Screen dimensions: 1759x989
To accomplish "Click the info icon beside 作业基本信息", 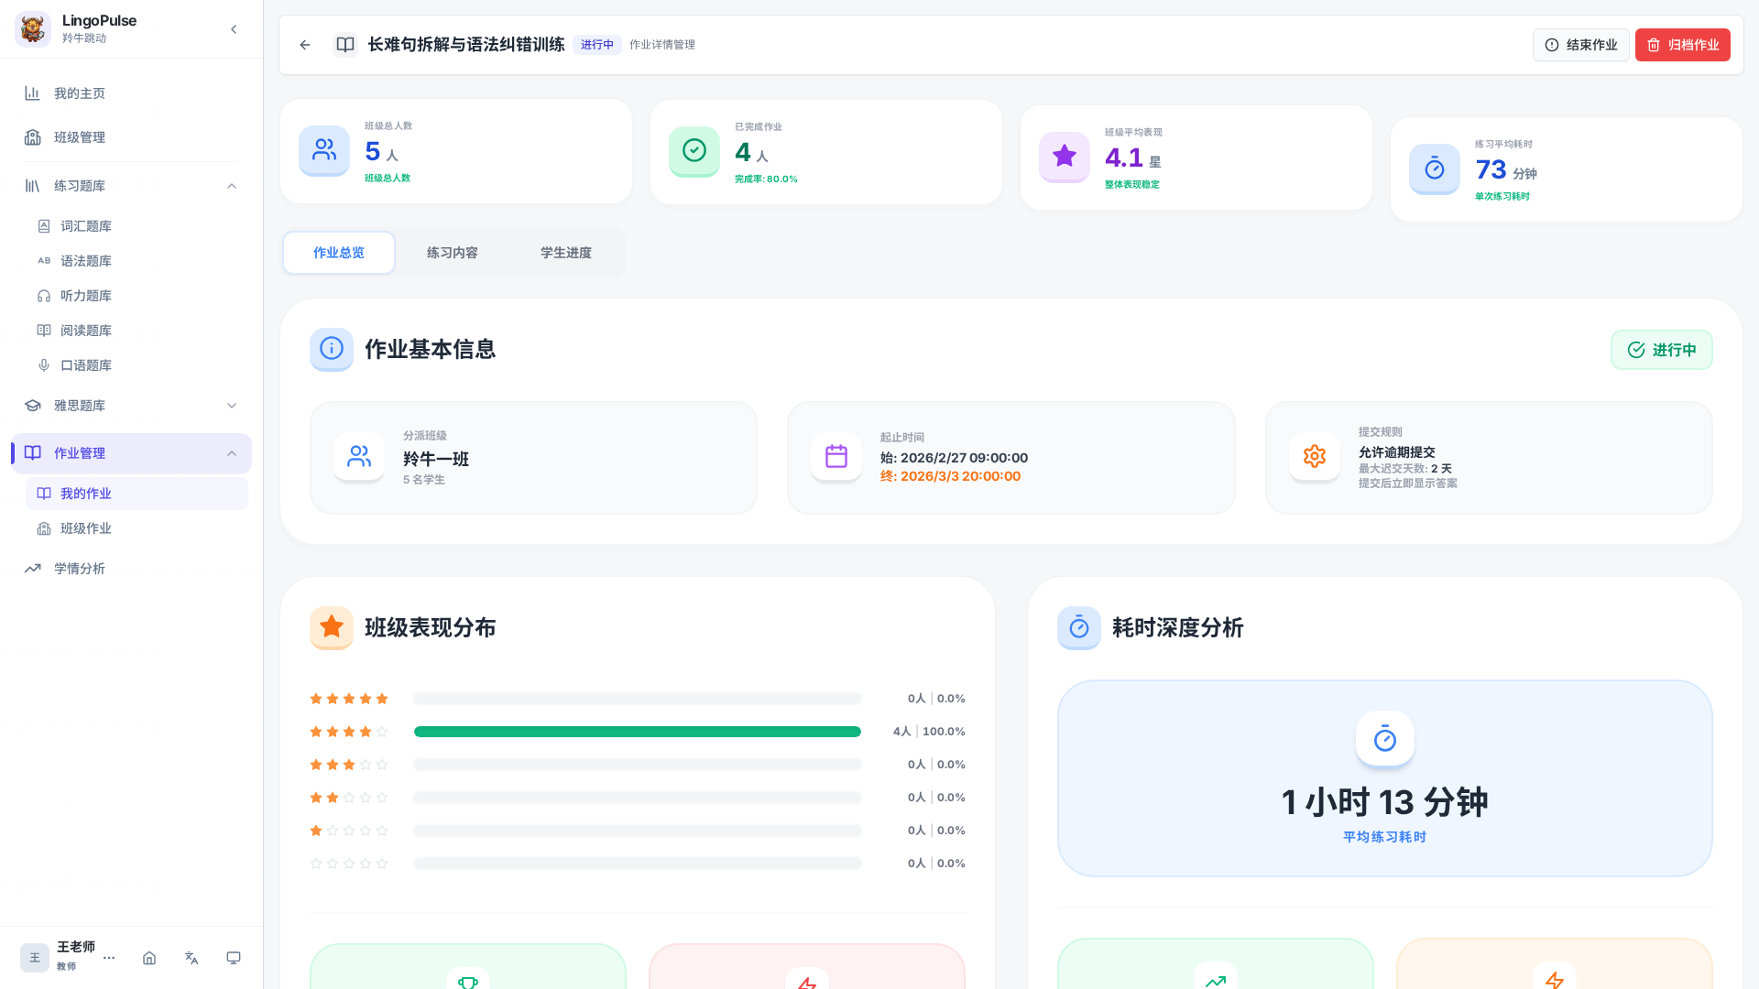I will [x=332, y=349].
